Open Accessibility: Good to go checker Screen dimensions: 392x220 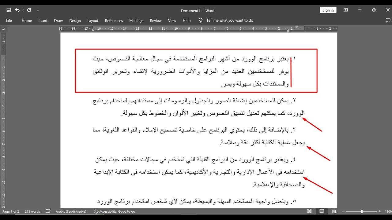point(115,211)
